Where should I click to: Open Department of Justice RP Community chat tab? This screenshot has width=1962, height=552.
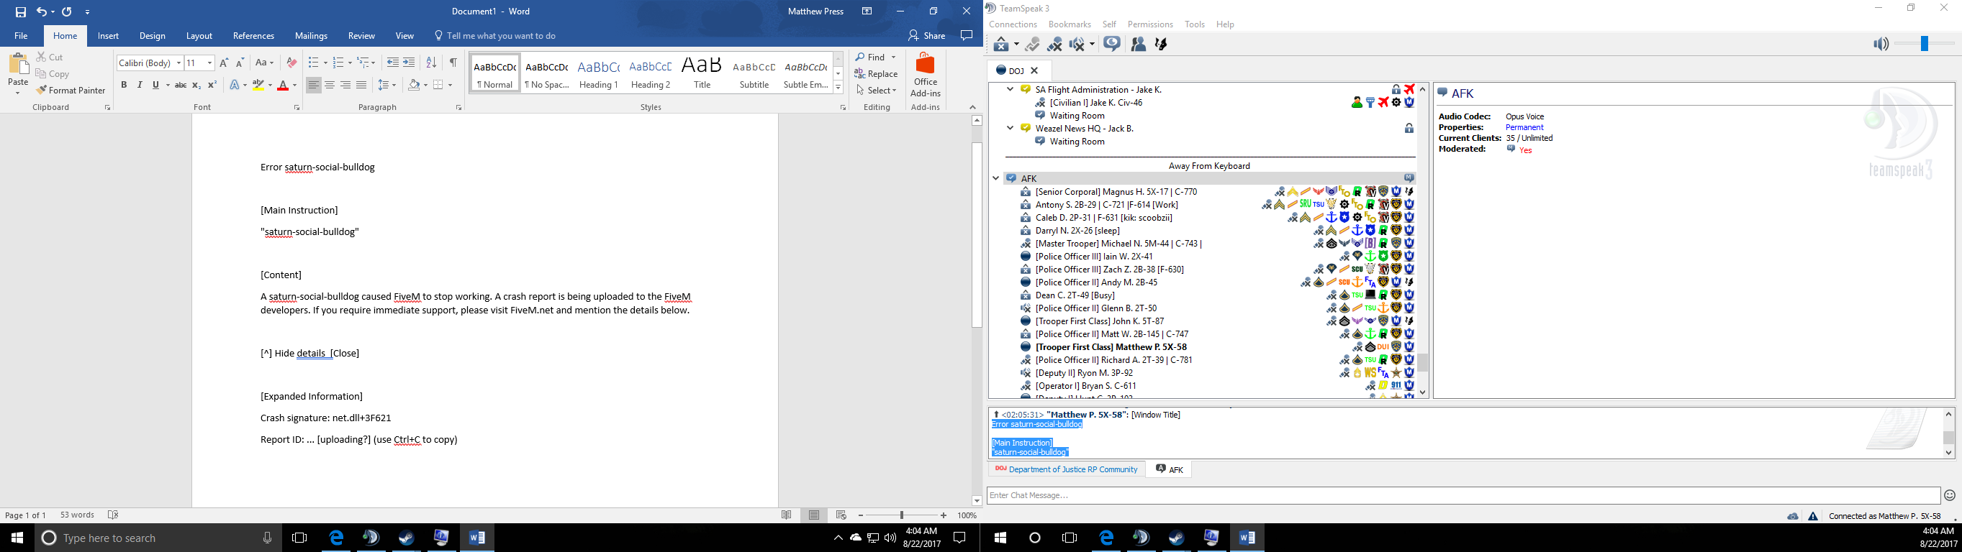tap(1067, 469)
